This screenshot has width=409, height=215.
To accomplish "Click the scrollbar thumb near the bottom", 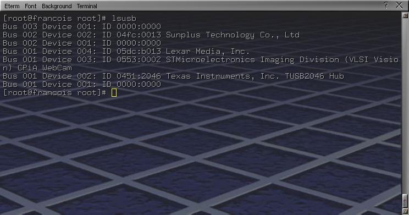I will click(x=405, y=201).
